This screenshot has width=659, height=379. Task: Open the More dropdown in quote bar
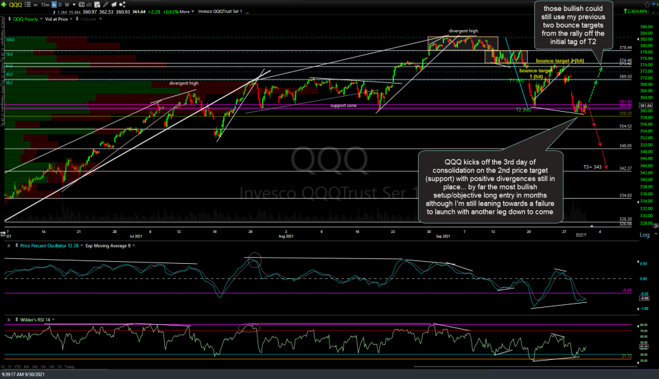(x=187, y=12)
